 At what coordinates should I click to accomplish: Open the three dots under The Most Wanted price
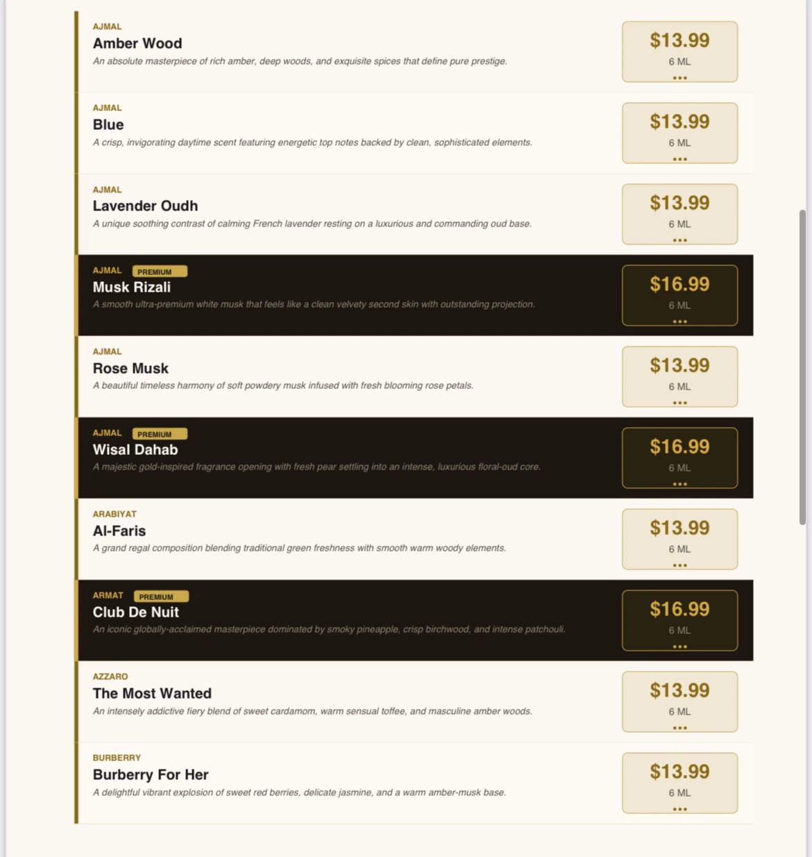tap(679, 728)
